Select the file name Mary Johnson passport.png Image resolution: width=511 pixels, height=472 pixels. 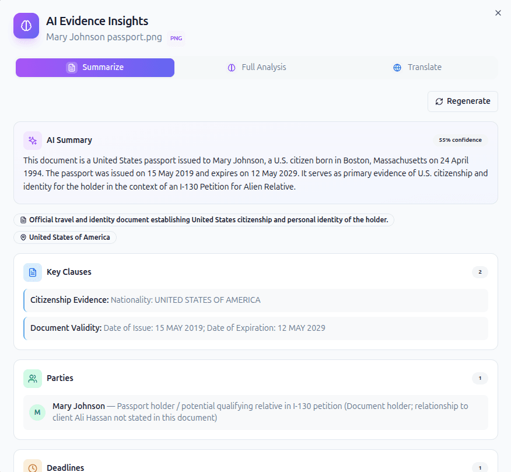104,37
